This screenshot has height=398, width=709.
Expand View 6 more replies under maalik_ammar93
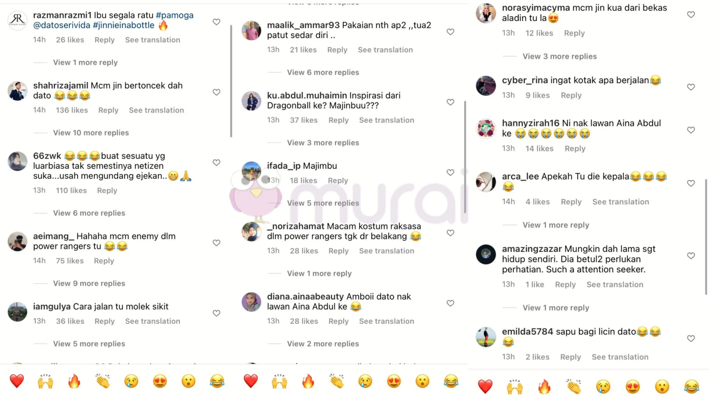coord(323,73)
